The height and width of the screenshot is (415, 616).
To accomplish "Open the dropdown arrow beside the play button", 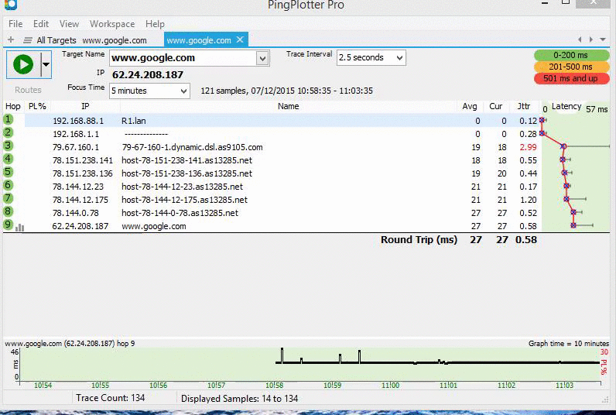I will pyautogui.click(x=46, y=64).
